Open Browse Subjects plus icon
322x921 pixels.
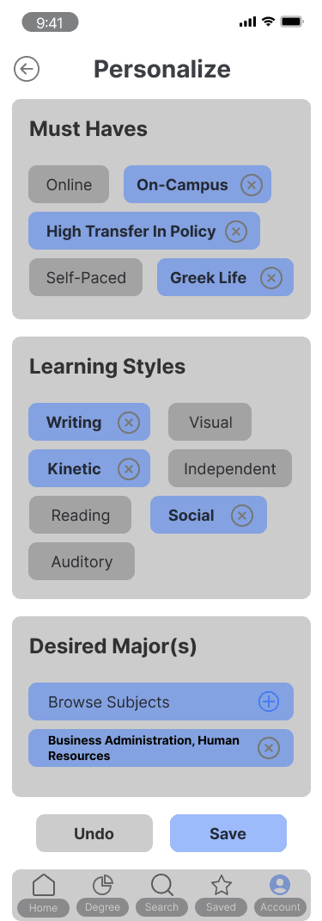(269, 702)
